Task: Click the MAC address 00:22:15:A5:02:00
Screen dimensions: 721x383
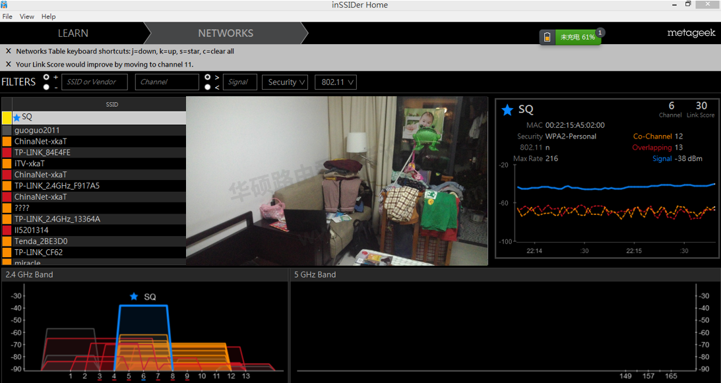Action: (x=575, y=125)
